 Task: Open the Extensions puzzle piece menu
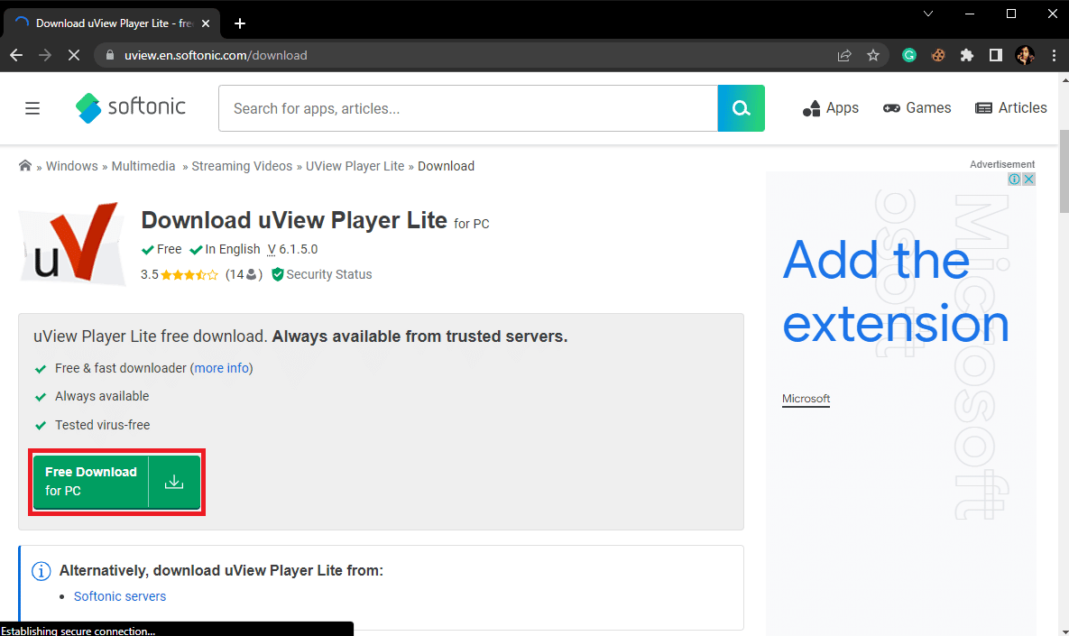pos(967,55)
